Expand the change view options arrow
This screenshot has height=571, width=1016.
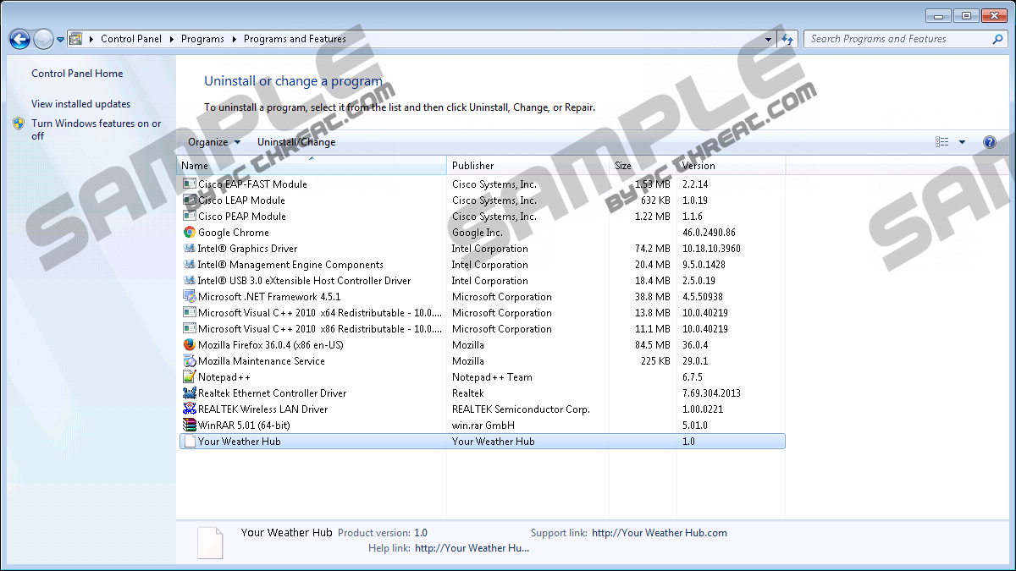click(962, 142)
